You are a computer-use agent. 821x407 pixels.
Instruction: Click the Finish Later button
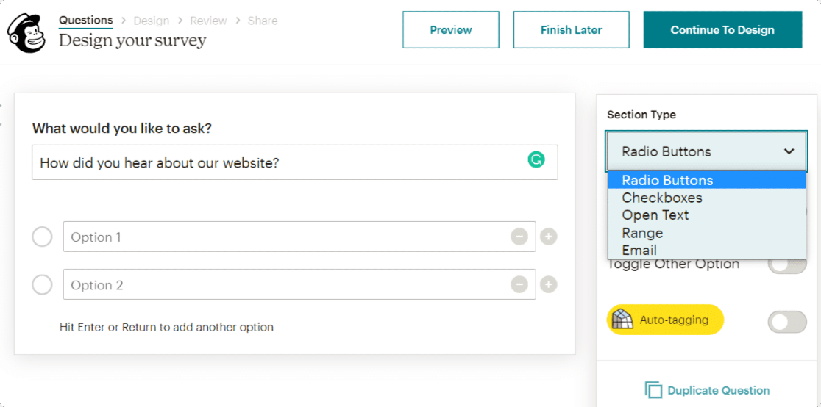coord(572,30)
